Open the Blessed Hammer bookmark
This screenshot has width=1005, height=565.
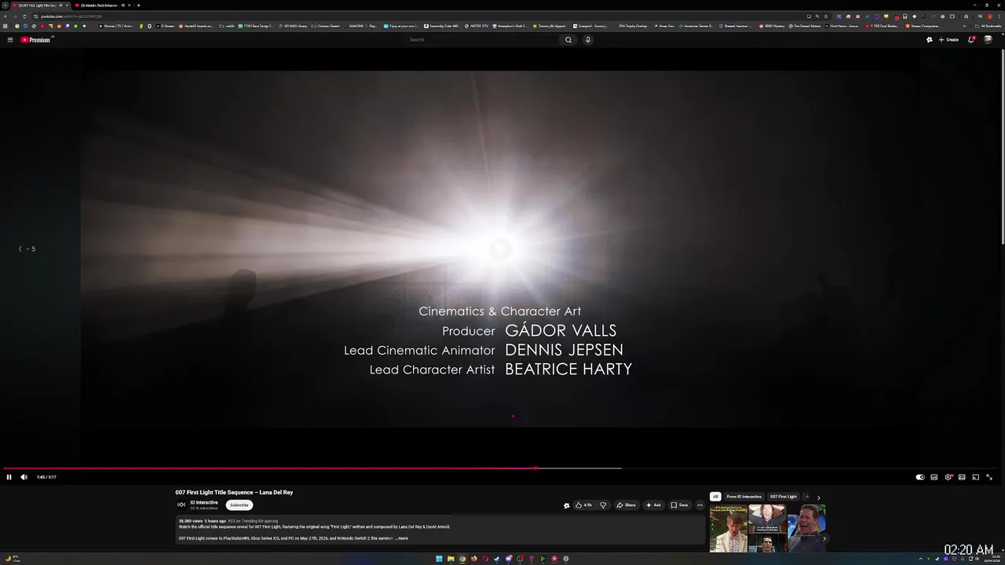734,26
